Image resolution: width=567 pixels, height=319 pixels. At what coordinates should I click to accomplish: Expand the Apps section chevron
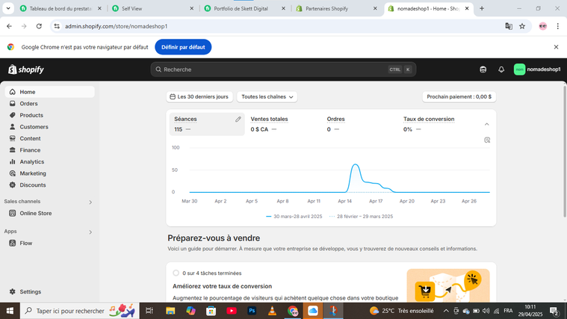point(90,232)
